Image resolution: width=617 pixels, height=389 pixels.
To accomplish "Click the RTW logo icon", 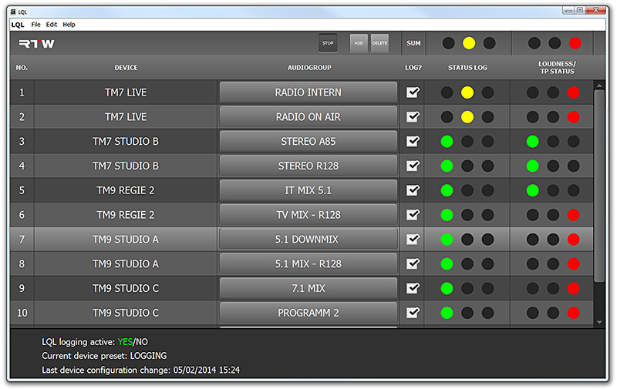I will tap(36, 43).
